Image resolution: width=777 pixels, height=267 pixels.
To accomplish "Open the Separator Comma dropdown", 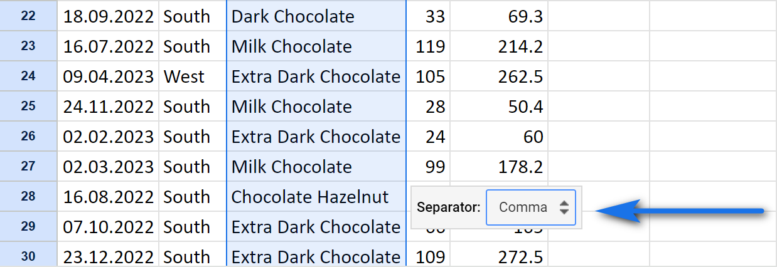I will click(x=530, y=207).
